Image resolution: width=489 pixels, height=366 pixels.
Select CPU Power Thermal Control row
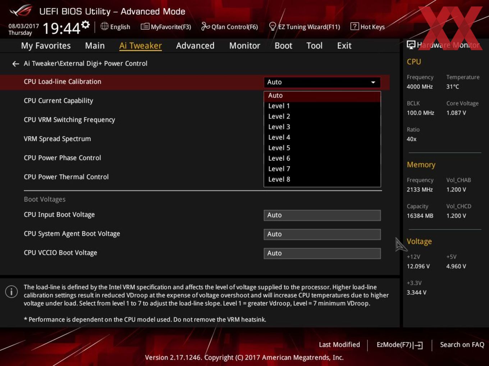[66, 177]
